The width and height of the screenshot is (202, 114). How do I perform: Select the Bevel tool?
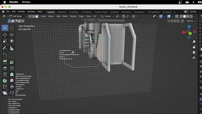(5, 68)
